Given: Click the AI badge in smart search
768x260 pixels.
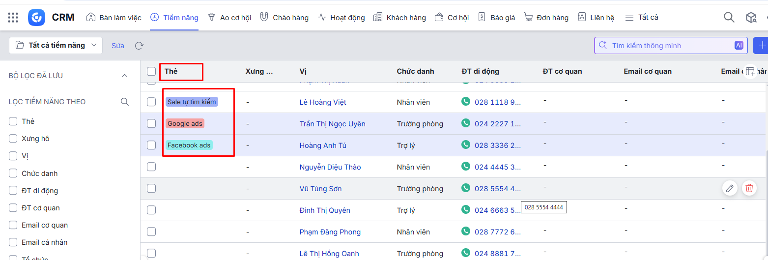Looking at the screenshot, I should [739, 46].
